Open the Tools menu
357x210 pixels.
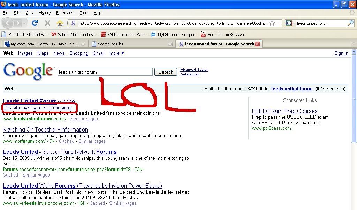(84, 13)
